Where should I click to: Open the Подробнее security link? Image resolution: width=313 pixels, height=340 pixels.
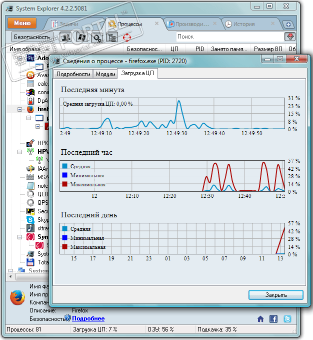[88, 318]
